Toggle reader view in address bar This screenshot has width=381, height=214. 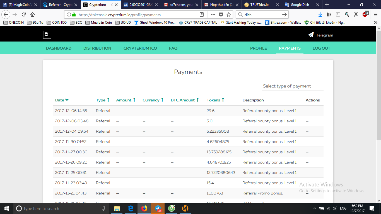202,15
